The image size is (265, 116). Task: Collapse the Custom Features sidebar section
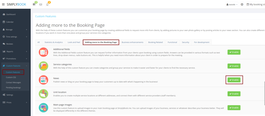pos(26,66)
